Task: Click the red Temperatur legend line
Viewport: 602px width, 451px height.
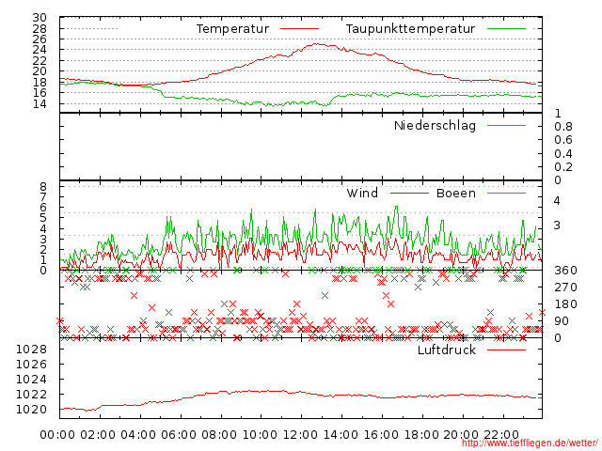Action: tap(299, 29)
